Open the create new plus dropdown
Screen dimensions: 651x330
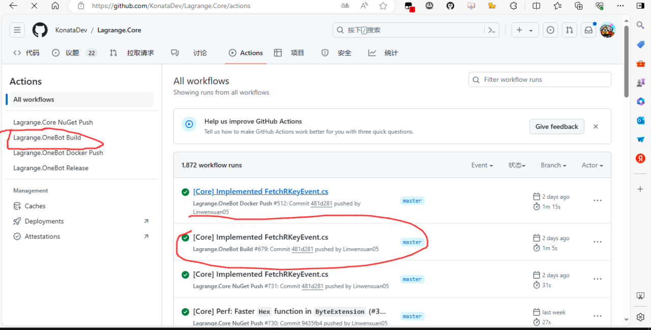524,30
